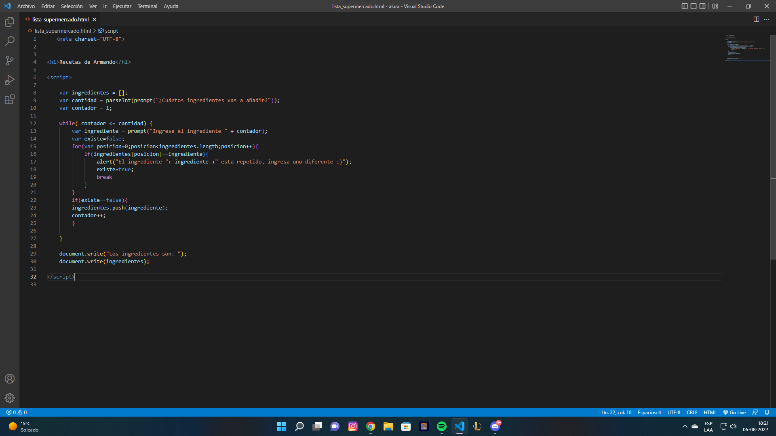Open the Ejecutar menu
This screenshot has width=776, height=436.
122,6
